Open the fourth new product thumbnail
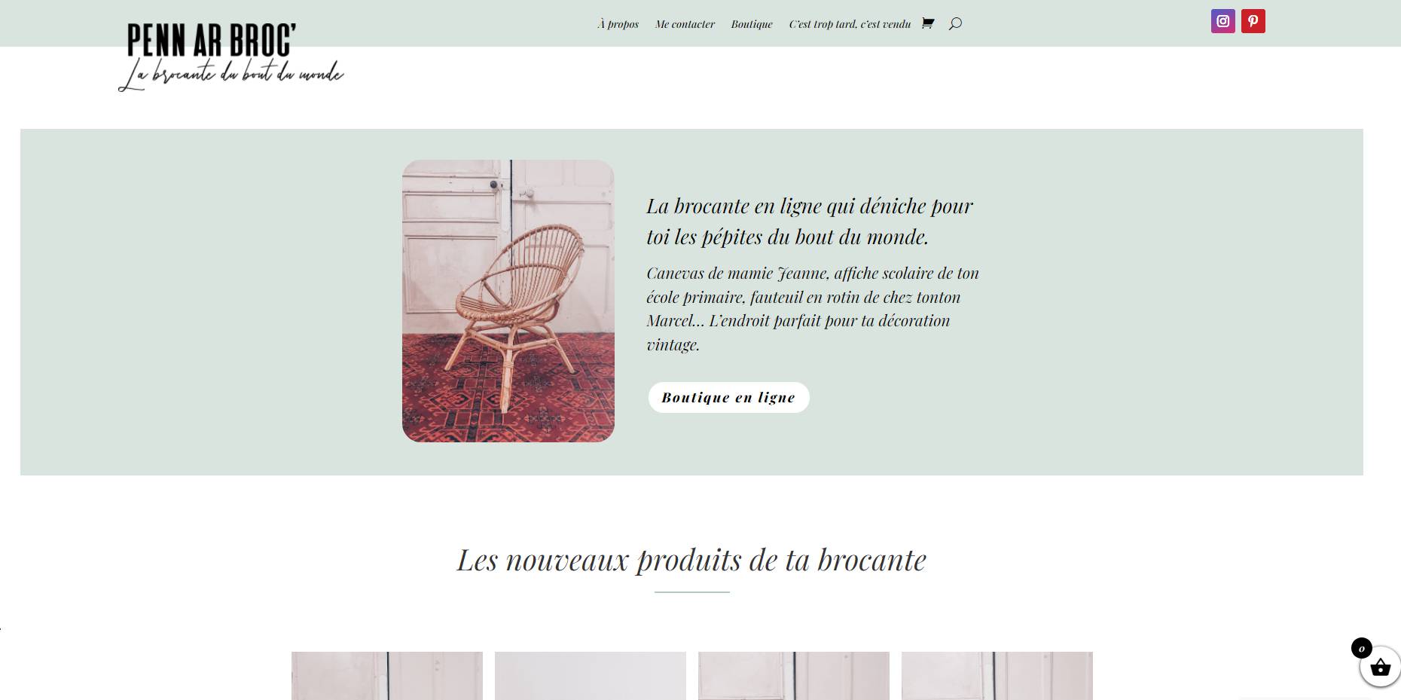The width and height of the screenshot is (1401, 700). coord(997,676)
